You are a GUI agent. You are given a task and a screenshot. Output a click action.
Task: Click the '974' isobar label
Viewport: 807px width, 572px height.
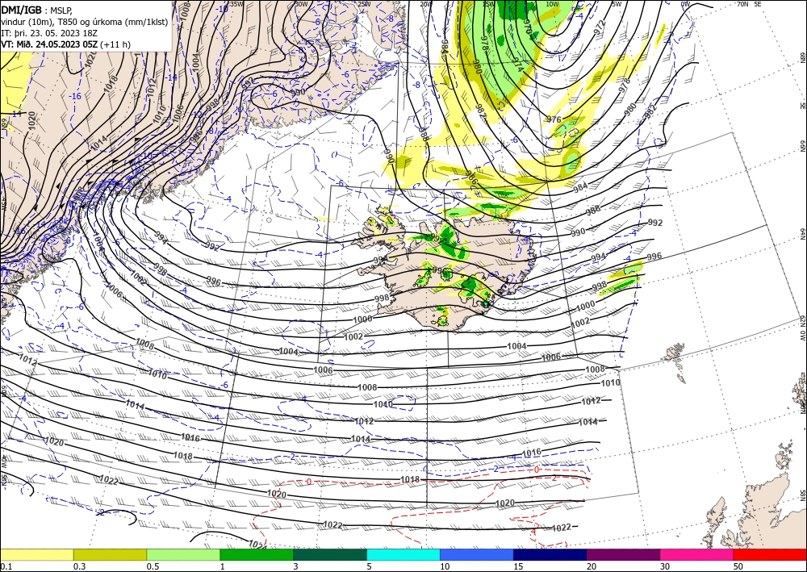pyautogui.click(x=518, y=64)
